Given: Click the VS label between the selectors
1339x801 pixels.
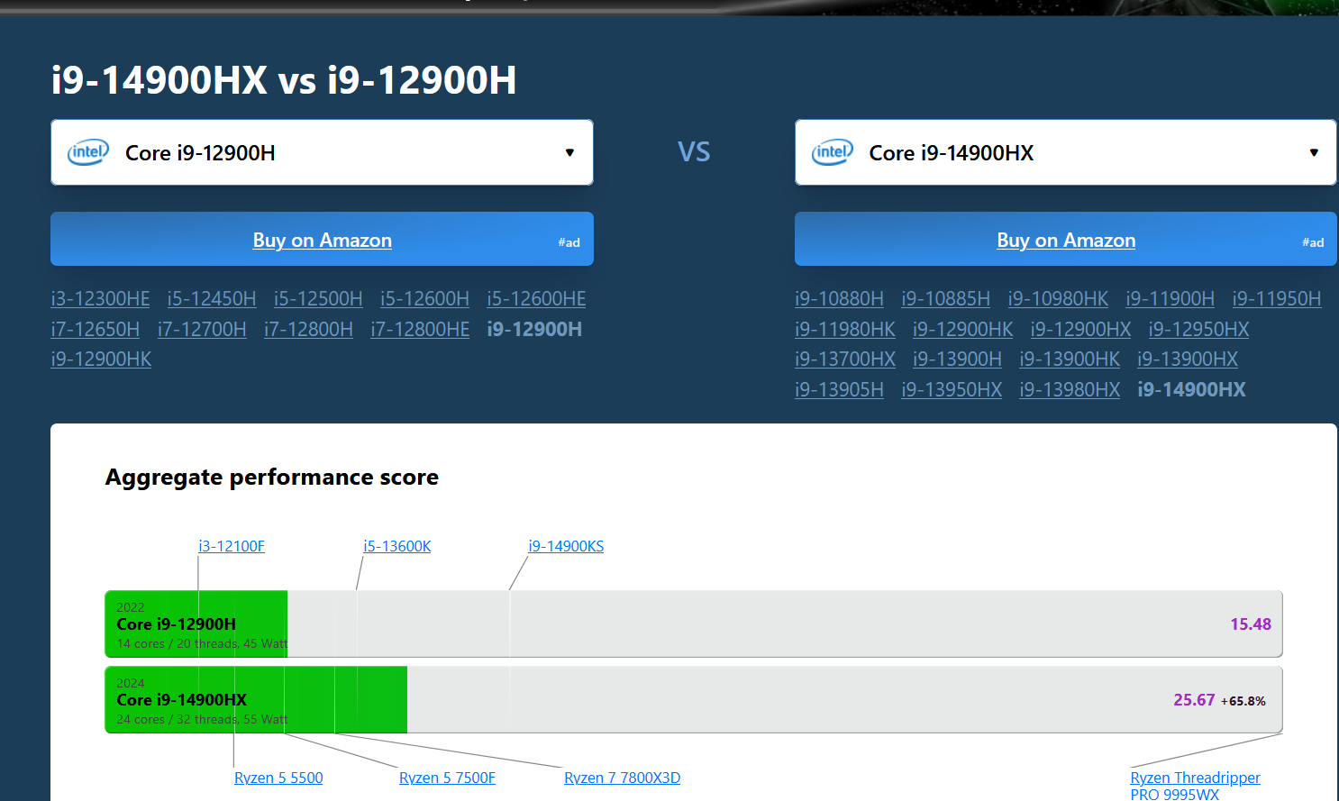Looking at the screenshot, I should click(694, 151).
